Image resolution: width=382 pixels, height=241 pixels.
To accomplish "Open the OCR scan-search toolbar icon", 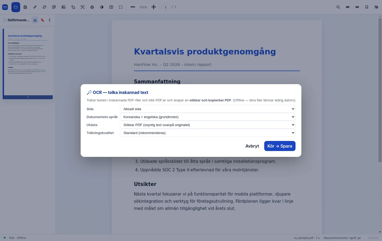I will pyautogui.click(x=83, y=7).
